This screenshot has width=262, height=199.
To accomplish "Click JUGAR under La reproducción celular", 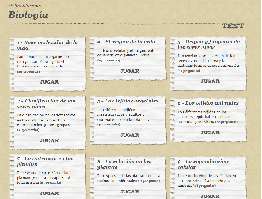I will [210, 196].
